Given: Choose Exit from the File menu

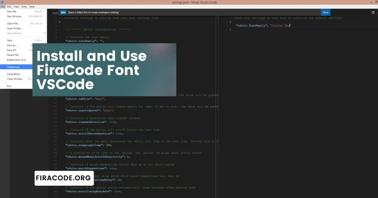Looking at the screenshot, I should click(x=16, y=86).
